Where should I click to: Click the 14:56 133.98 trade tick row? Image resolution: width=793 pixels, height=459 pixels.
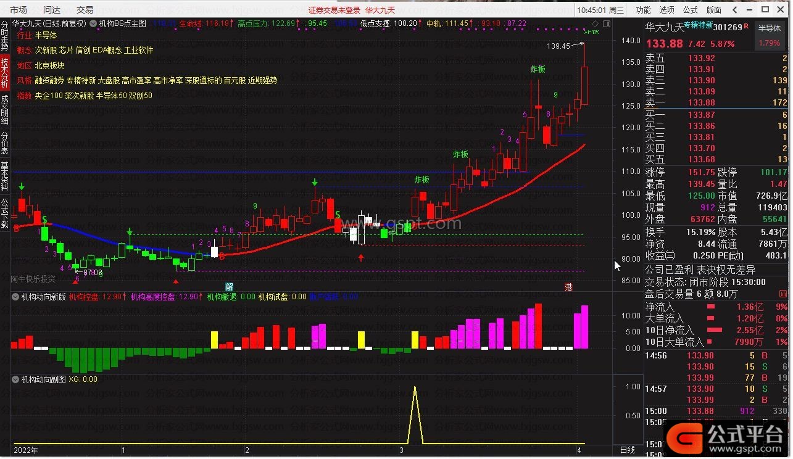[716, 355]
